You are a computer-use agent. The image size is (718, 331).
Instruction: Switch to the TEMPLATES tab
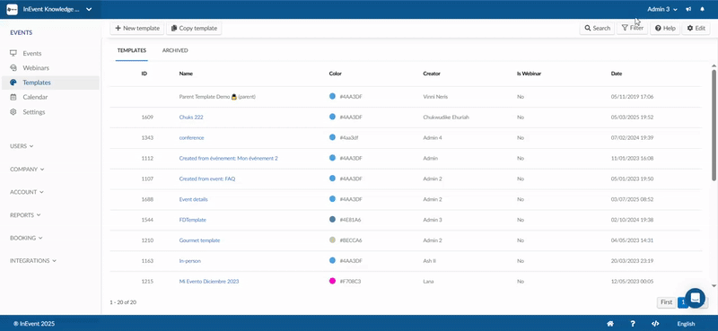[131, 50]
